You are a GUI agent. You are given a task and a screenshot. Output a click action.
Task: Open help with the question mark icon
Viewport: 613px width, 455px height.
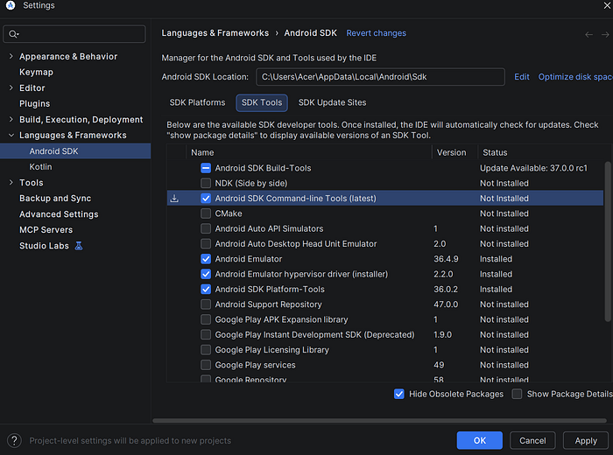(15, 440)
